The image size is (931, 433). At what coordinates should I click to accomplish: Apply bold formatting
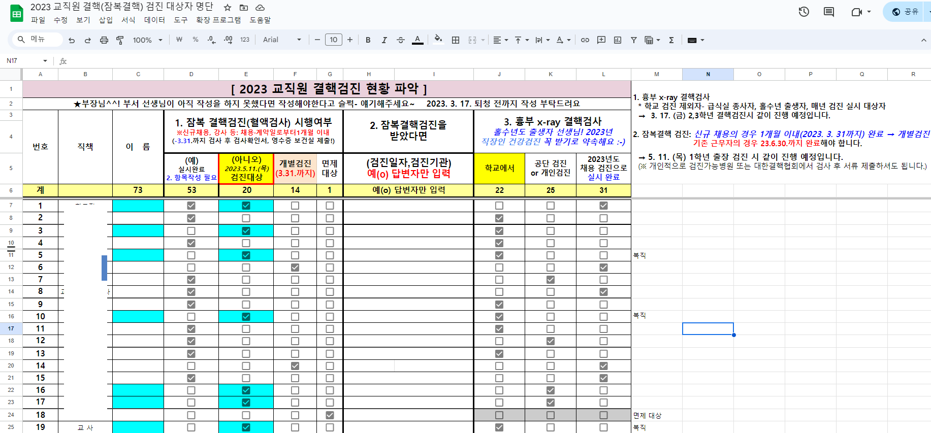[368, 40]
